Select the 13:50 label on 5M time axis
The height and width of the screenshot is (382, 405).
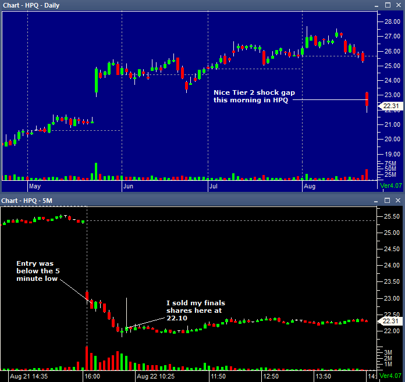tap(324, 376)
